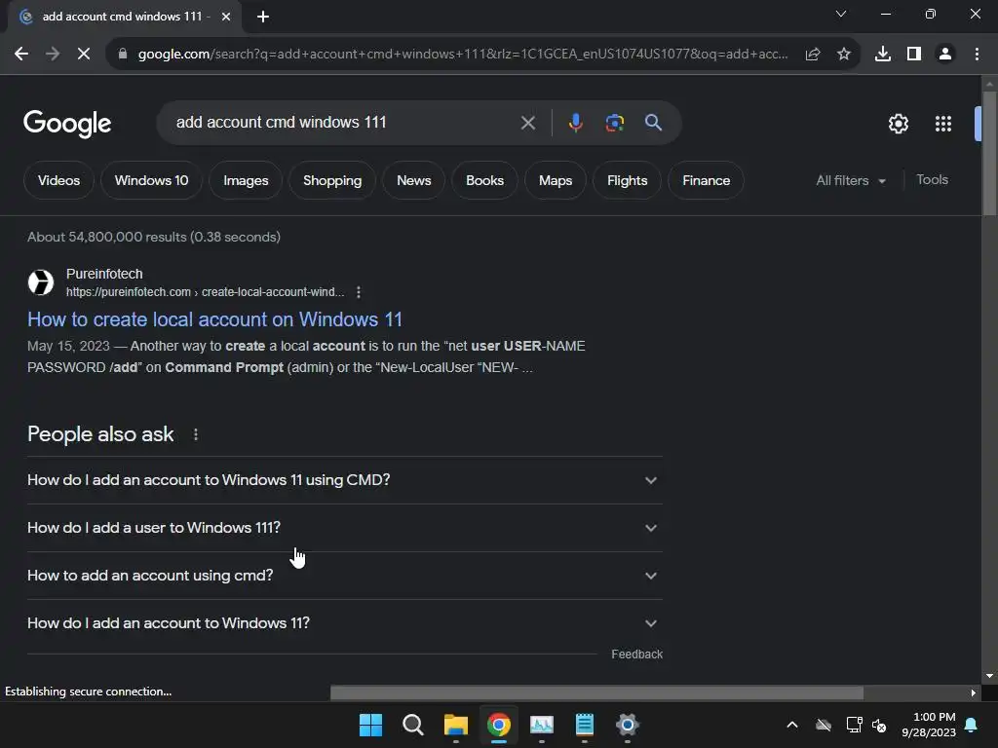Show hidden system tray icons
Viewport: 998px width, 748px height.
792,725
